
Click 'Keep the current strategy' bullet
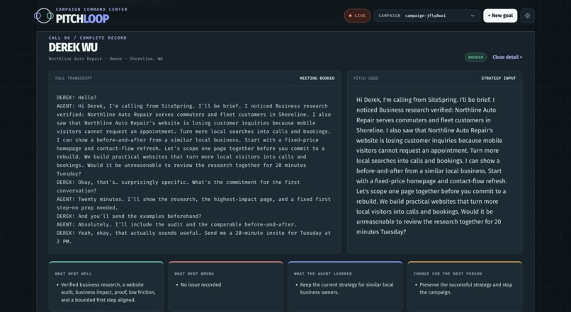coord(346,289)
